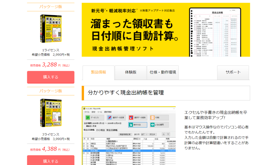Click the 4,388 円 sale price
The width and height of the screenshot is (279, 165).
coord(50,149)
